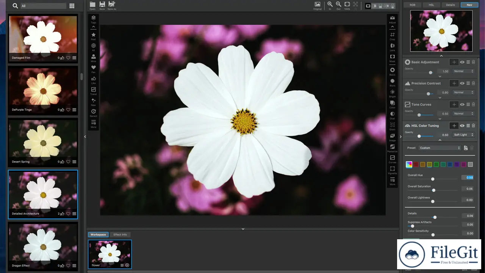Open HSL Color Tuning filter menu
485x273 pixels.
(x=468, y=126)
